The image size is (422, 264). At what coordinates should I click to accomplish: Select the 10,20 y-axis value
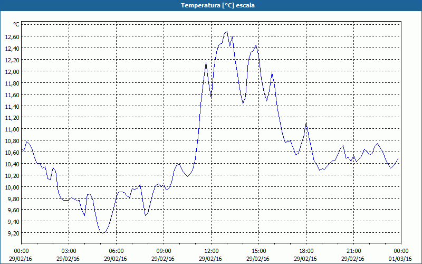pos(12,176)
